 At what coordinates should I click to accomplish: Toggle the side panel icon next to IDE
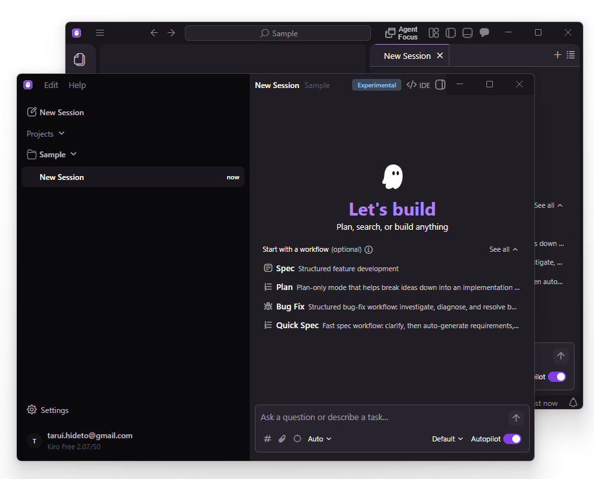440,85
